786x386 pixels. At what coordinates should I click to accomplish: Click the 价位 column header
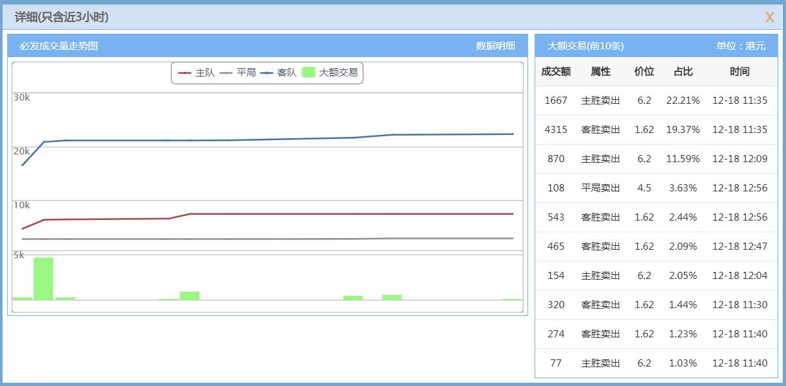(644, 71)
